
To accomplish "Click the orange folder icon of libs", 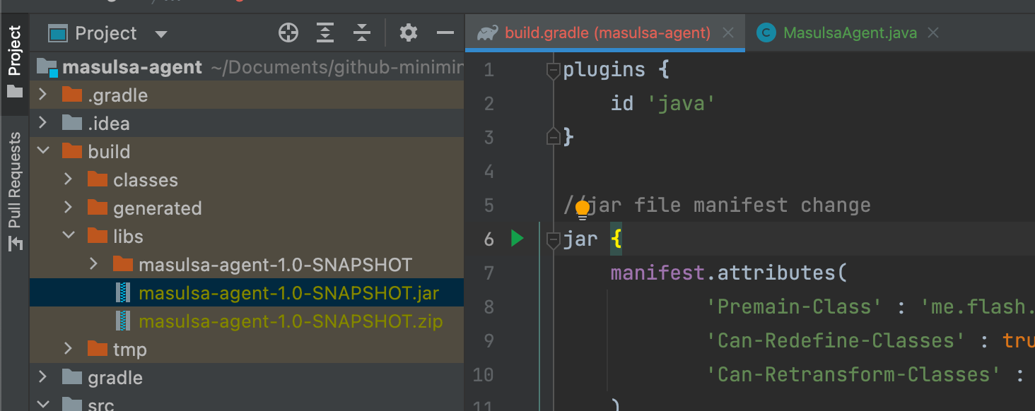I will [98, 236].
